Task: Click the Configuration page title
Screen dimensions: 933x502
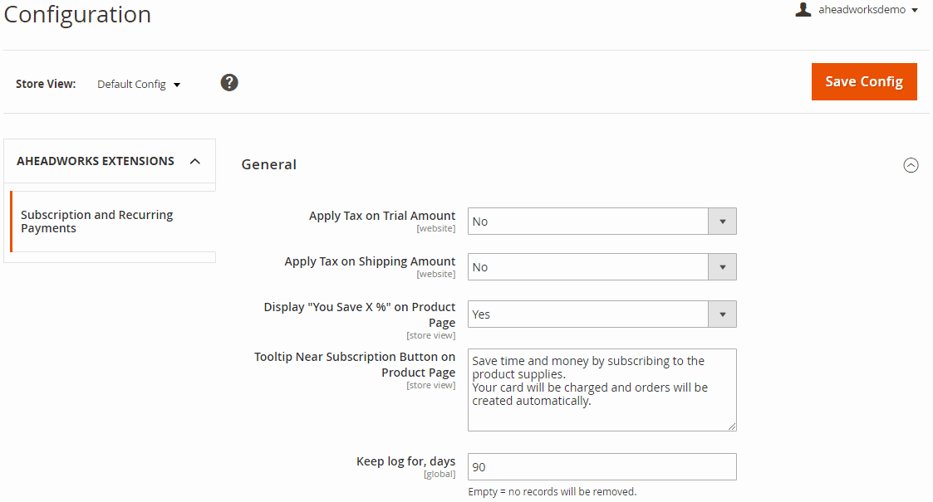Action: click(x=77, y=14)
